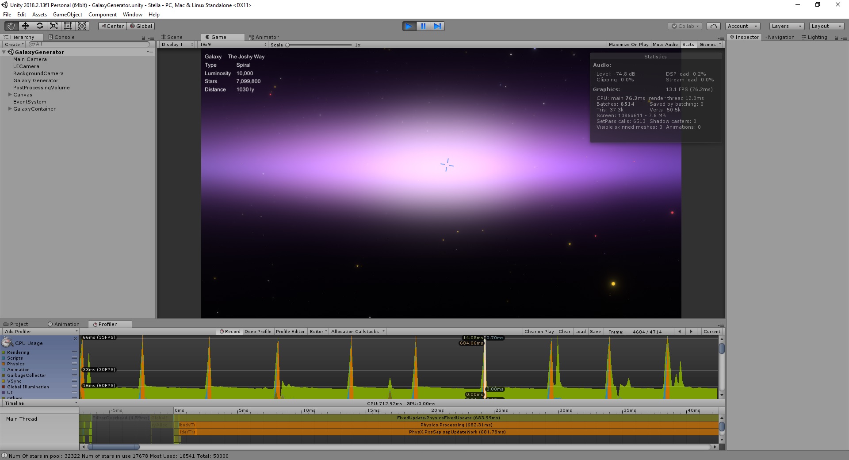Toggle the Play button

pos(409,26)
